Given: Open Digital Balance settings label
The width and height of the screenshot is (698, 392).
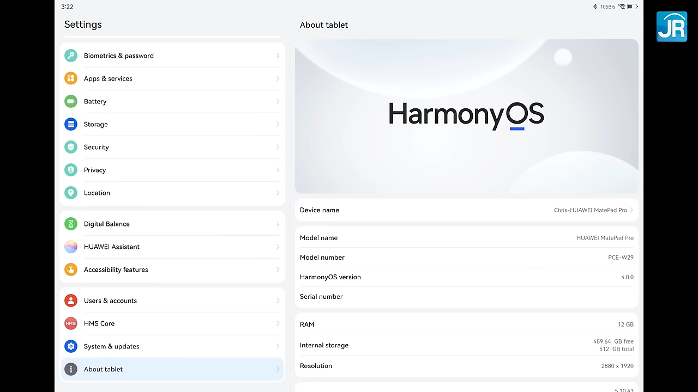Looking at the screenshot, I should coord(107,224).
